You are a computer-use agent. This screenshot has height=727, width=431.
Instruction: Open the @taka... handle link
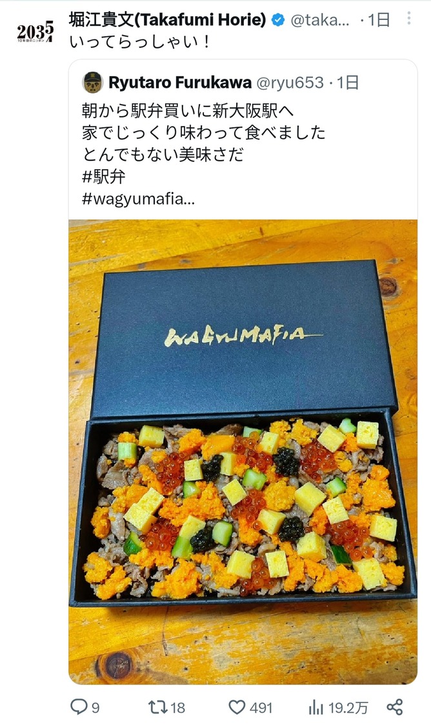[x=320, y=21]
